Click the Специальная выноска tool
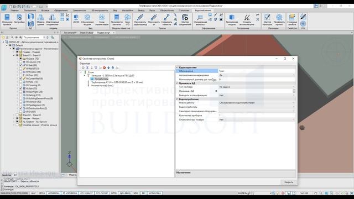This screenshot has width=354, height=199. (x=200, y=20)
